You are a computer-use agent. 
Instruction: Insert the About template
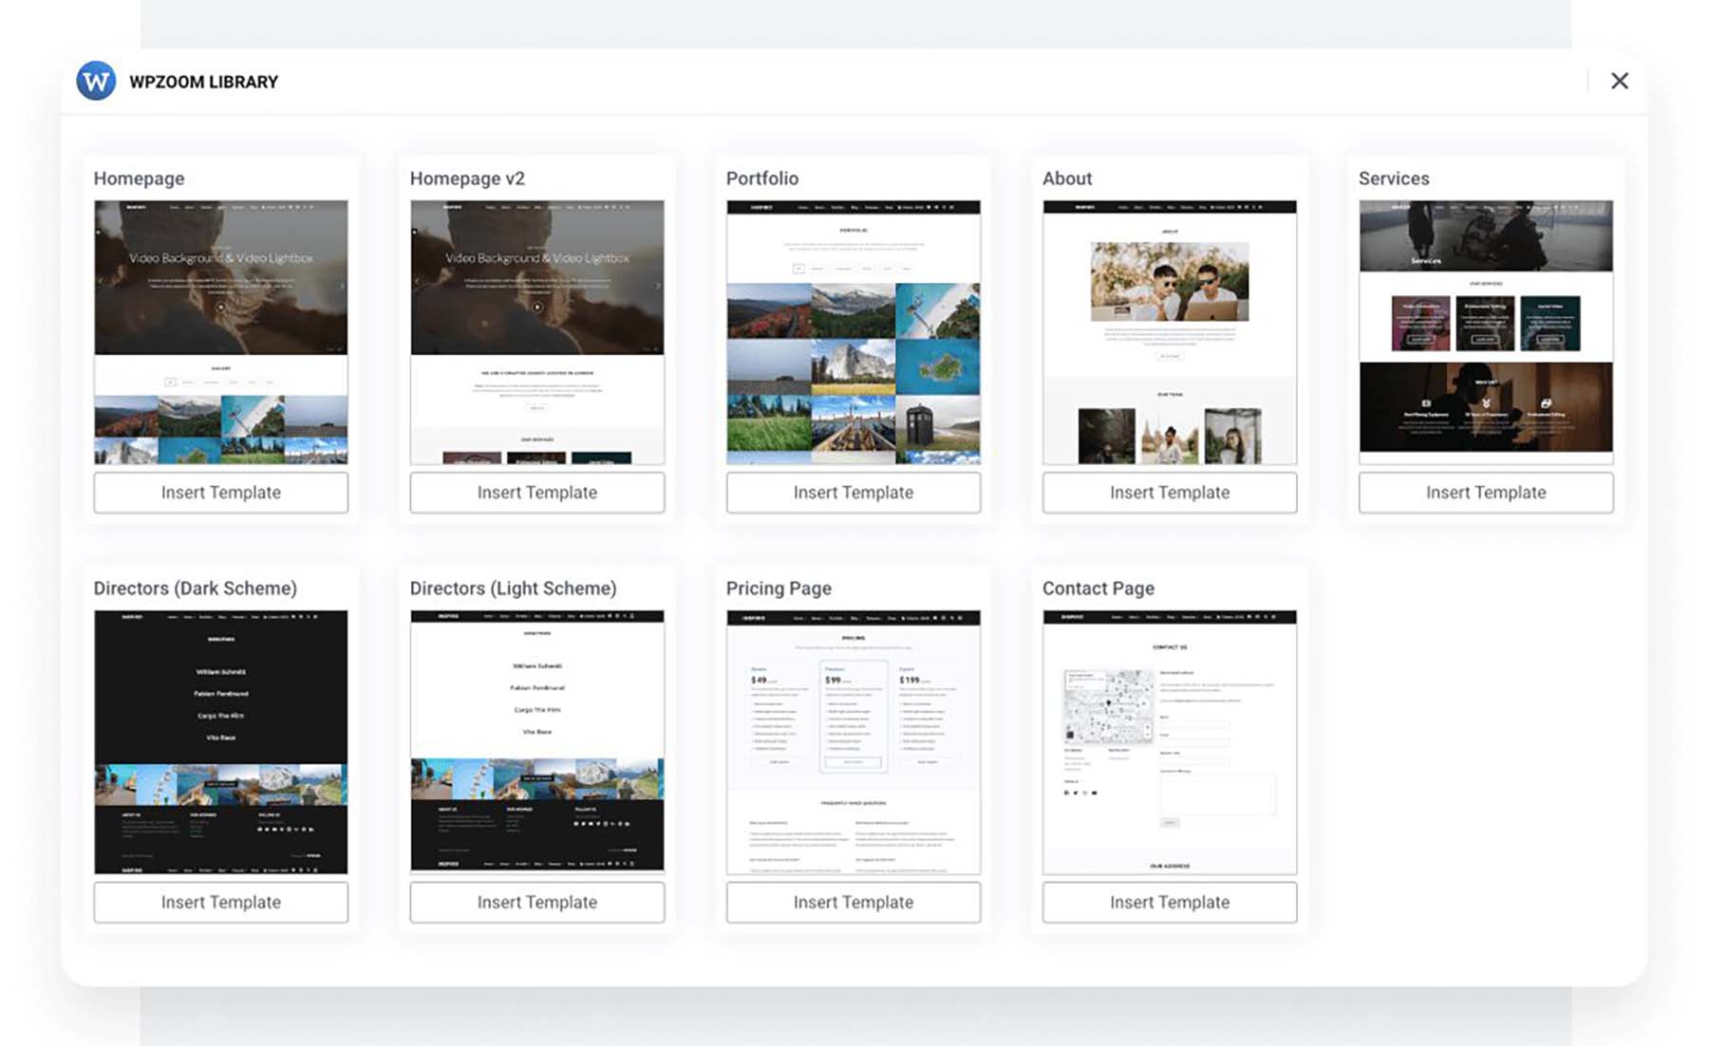(1170, 493)
